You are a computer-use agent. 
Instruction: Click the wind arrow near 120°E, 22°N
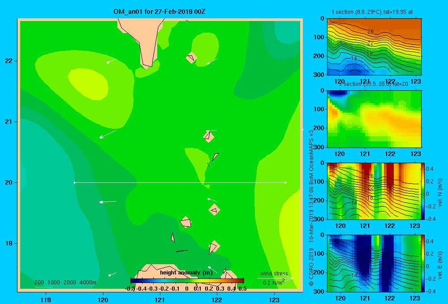pyautogui.click(x=112, y=61)
